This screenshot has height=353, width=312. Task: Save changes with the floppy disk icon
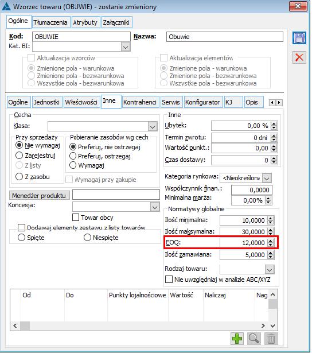click(x=299, y=38)
